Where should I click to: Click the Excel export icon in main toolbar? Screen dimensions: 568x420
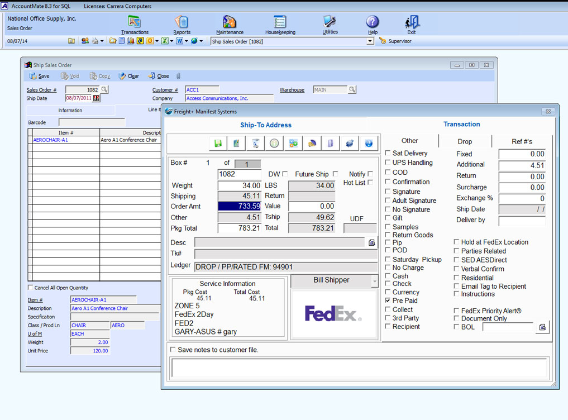click(165, 41)
